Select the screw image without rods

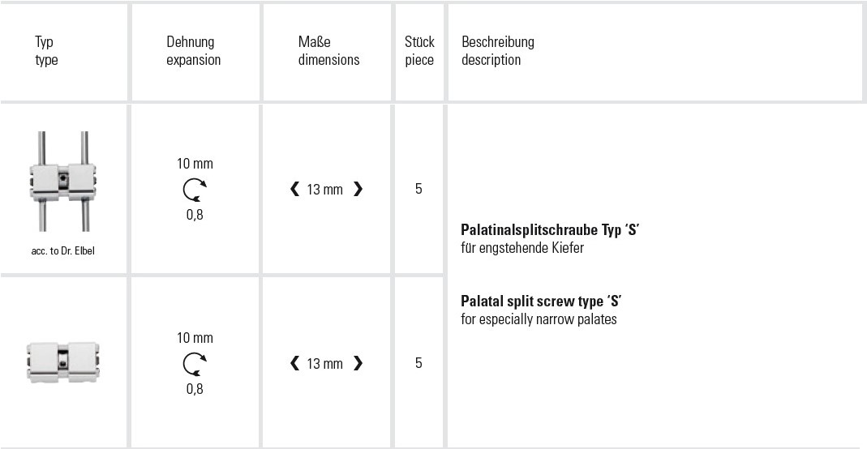63,361
